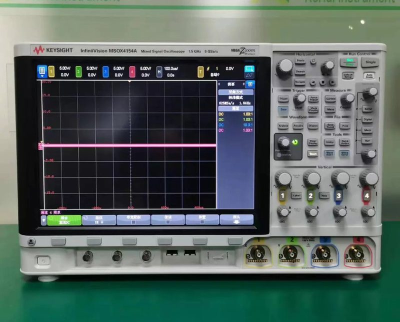Tap the red channel 4 badge on screen
The image size is (400, 322).
coord(132,71)
